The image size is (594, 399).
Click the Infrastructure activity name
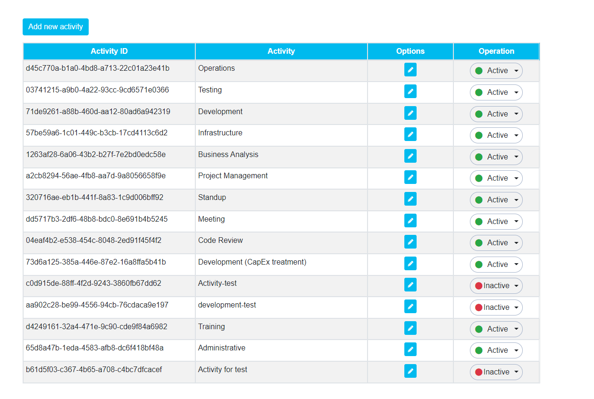[220, 133]
